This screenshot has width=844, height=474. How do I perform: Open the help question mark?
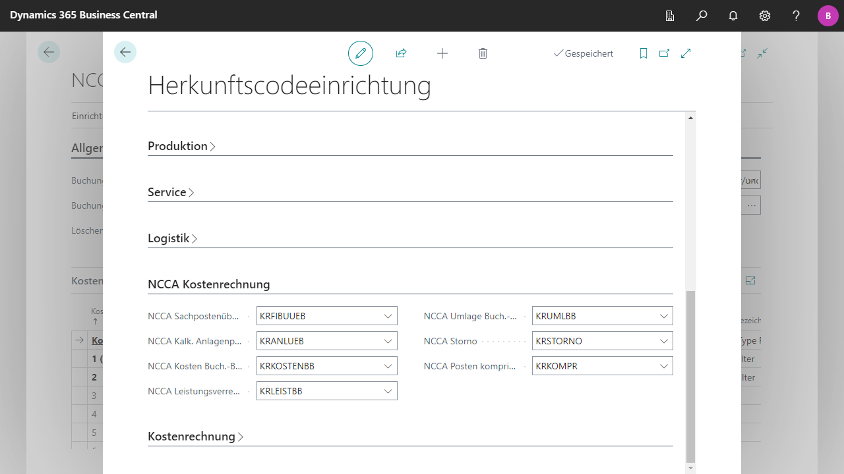point(797,16)
